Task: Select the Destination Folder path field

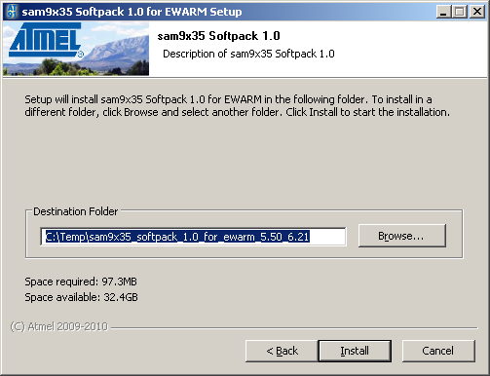Action: coord(193,237)
